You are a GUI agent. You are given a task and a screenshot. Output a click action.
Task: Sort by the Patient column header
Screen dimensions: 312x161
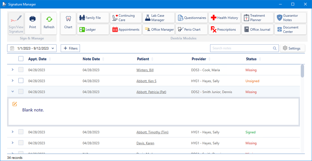143,59
